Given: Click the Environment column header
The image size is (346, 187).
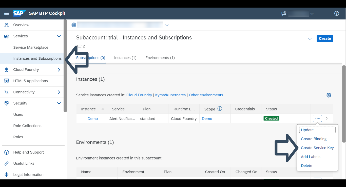Looking at the screenshot, I should tap(138, 172).
